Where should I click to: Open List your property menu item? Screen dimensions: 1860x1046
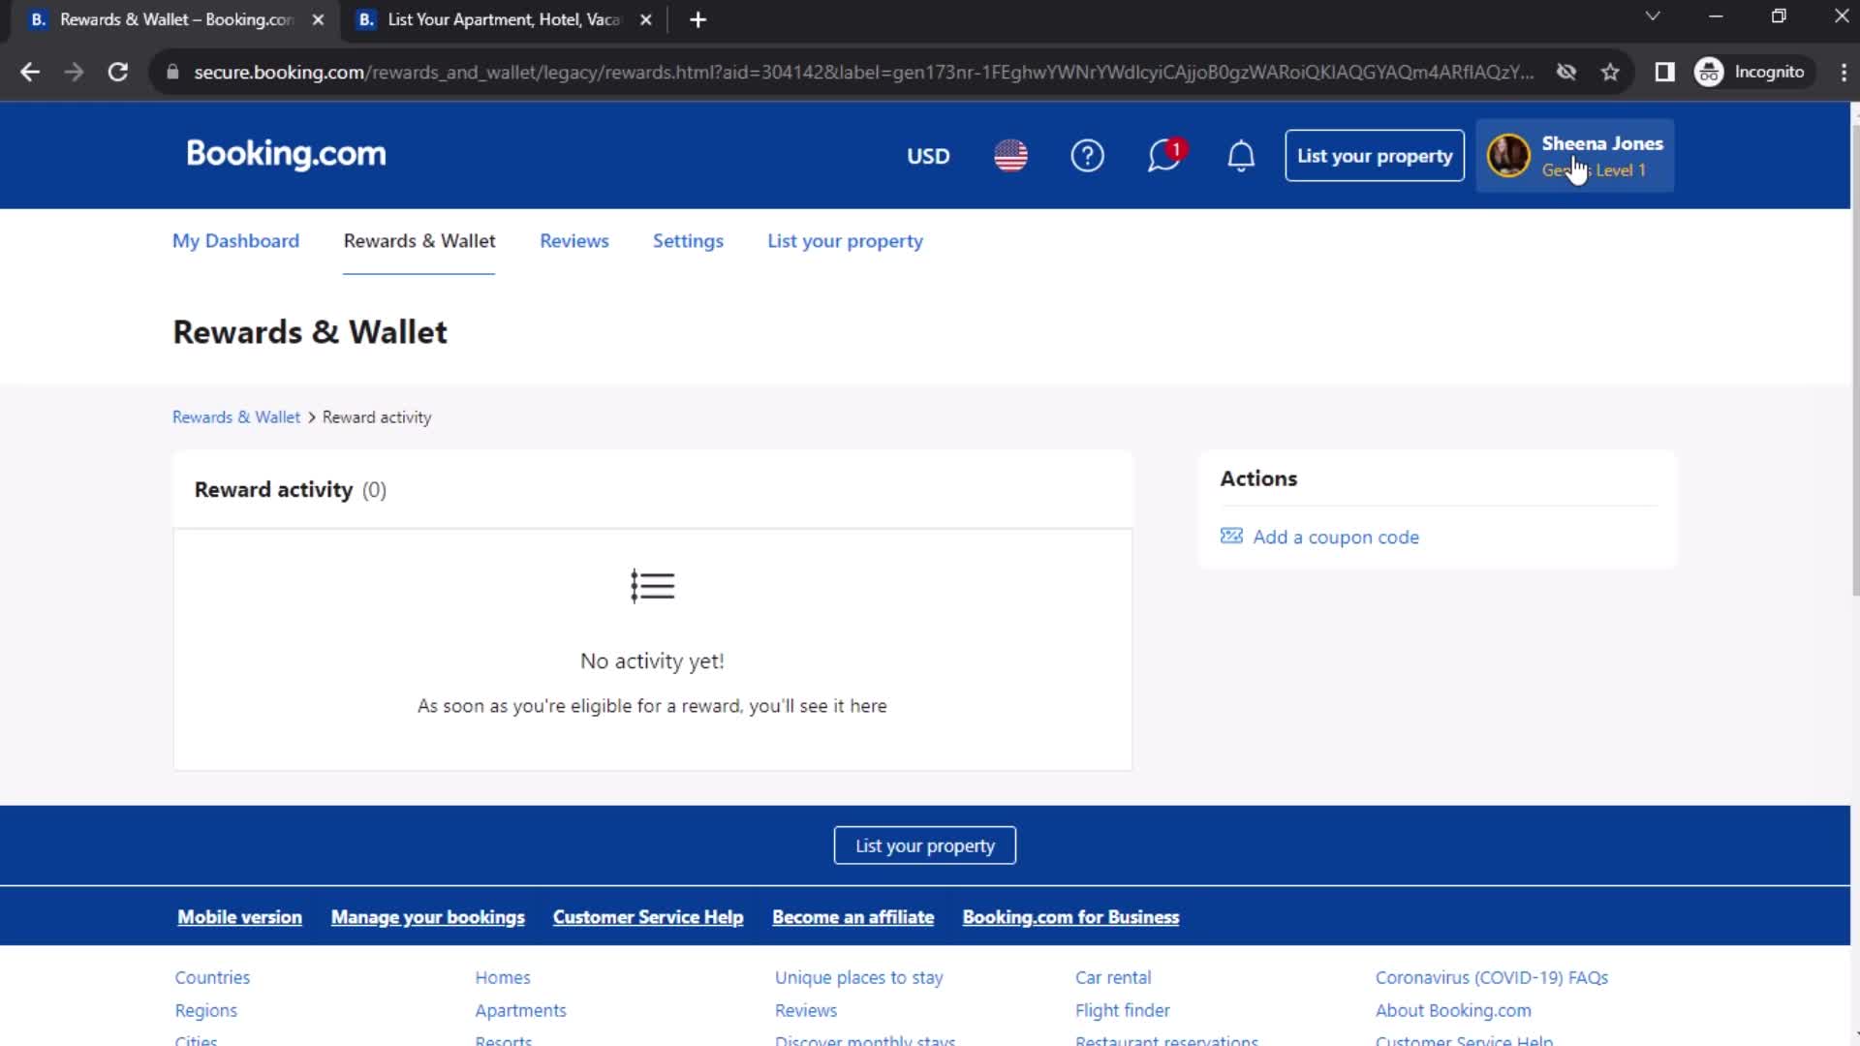(x=846, y=240)
